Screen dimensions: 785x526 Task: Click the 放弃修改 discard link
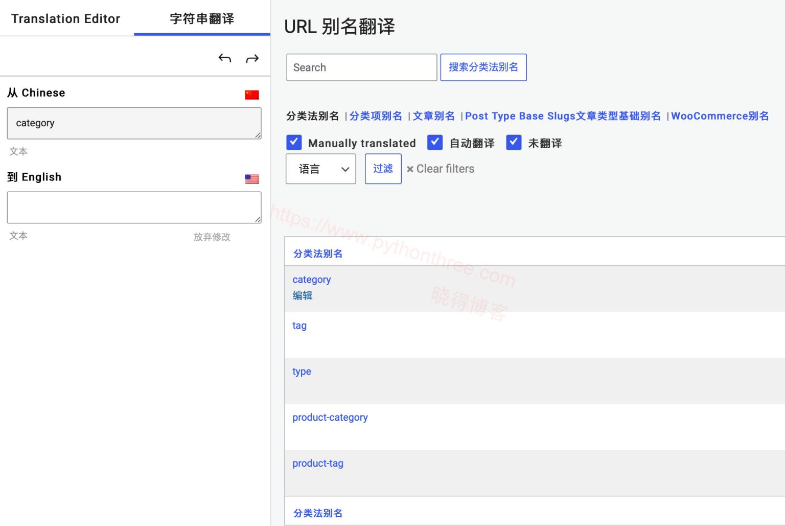tap(212, 237)
